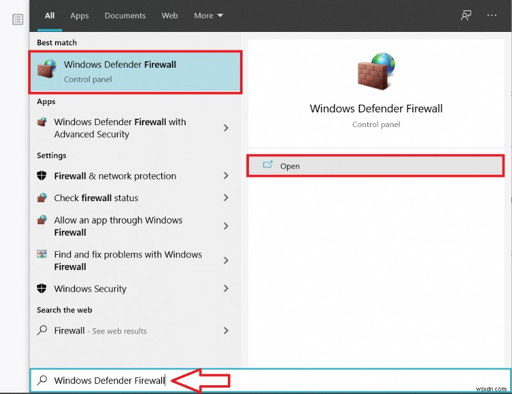
Task: Click the Settings section heading
Action: [x=52, y=155]
